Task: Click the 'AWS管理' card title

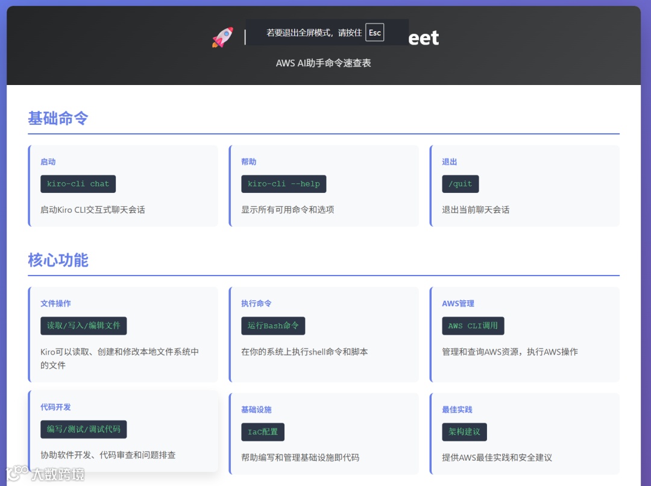Action: point(458,303)
